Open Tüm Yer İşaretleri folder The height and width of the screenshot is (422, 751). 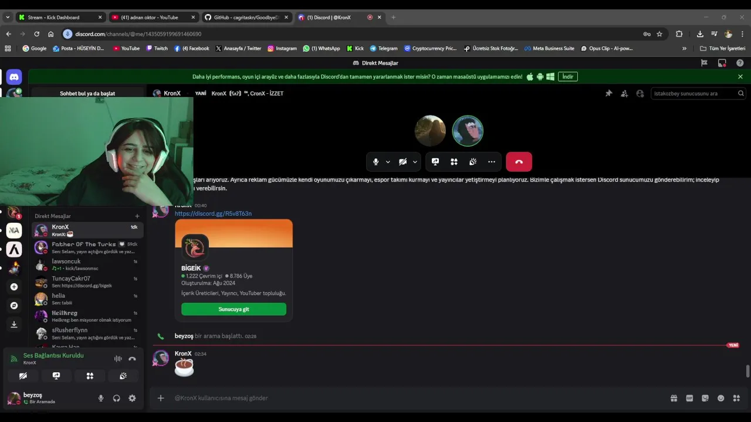[722, 49]
